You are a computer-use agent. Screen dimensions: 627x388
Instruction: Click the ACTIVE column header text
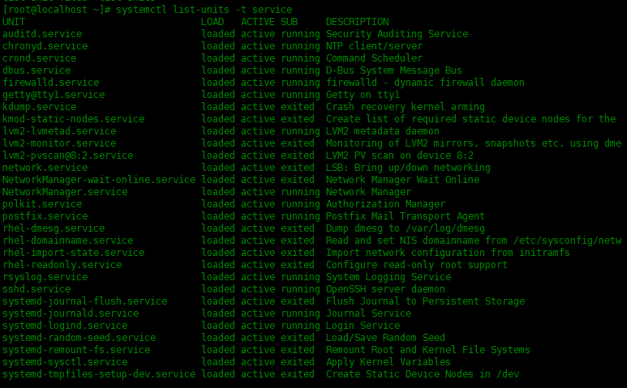coord(257,22)
